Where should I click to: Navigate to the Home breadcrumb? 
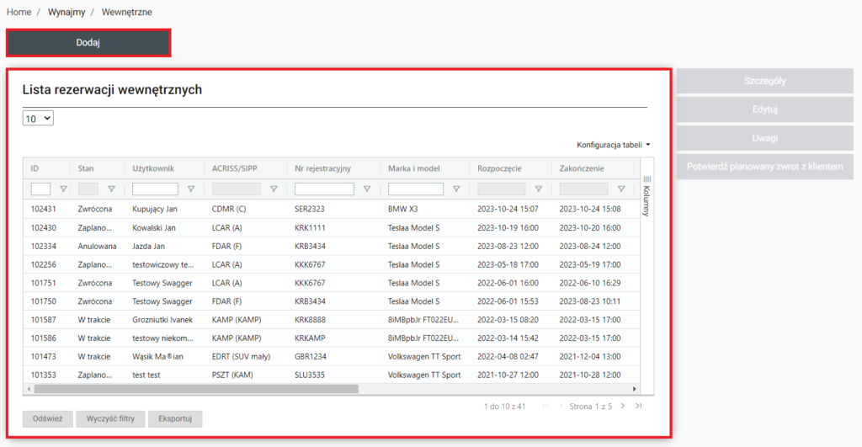tap(19, 13)
